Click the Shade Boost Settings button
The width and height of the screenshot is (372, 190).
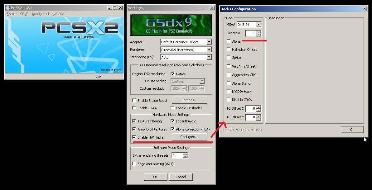(189, 100)
